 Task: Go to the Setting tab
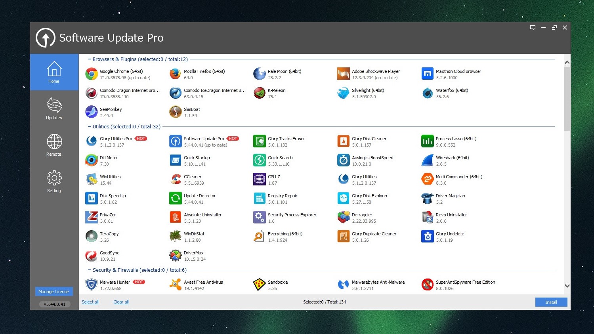(x=54, y=181)
